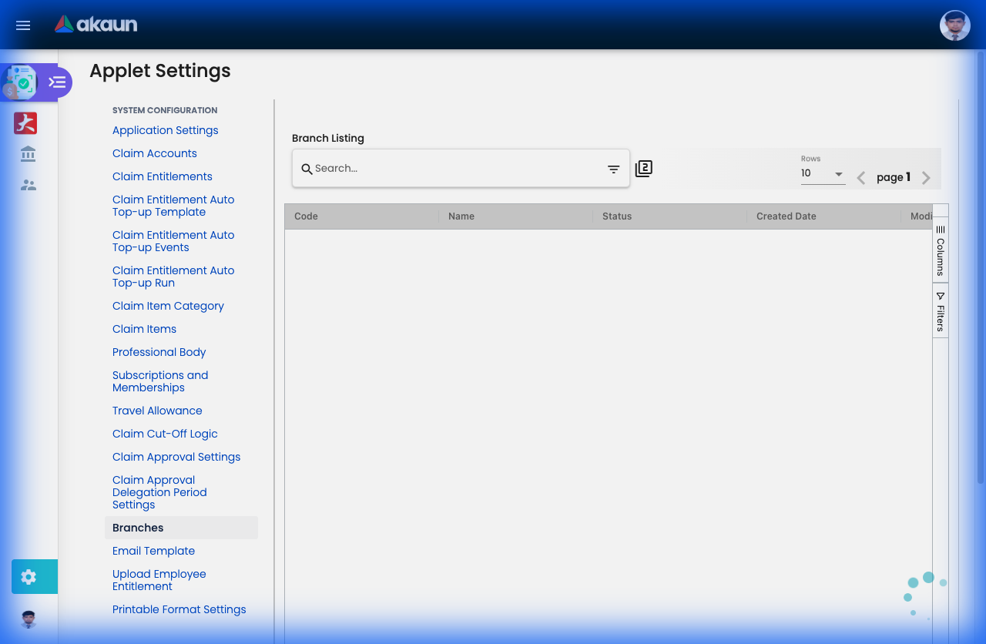Viewport: 986px width, 644px height.
Task: Click the vertical scrollbar on the right
Action: [980, 308]
